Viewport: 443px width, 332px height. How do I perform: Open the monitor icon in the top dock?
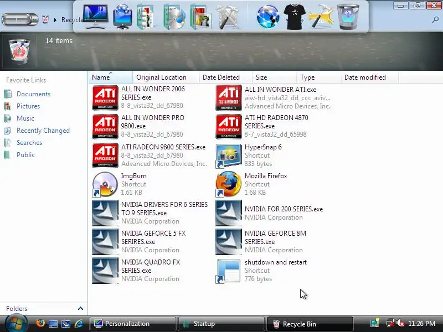click(x=95, y=17)
